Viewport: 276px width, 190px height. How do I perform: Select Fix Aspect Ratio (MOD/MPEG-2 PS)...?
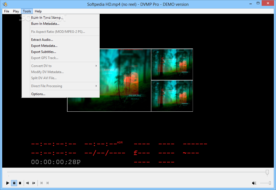(x=60, y=32)
